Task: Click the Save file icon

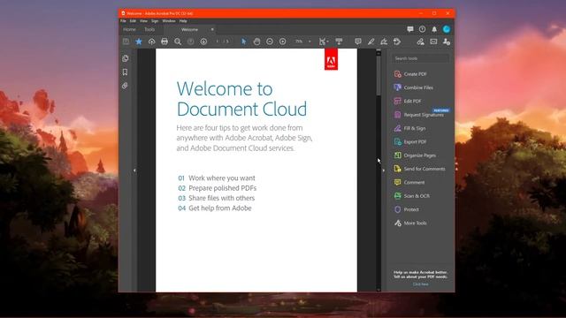Action: (x=126, y=42)
